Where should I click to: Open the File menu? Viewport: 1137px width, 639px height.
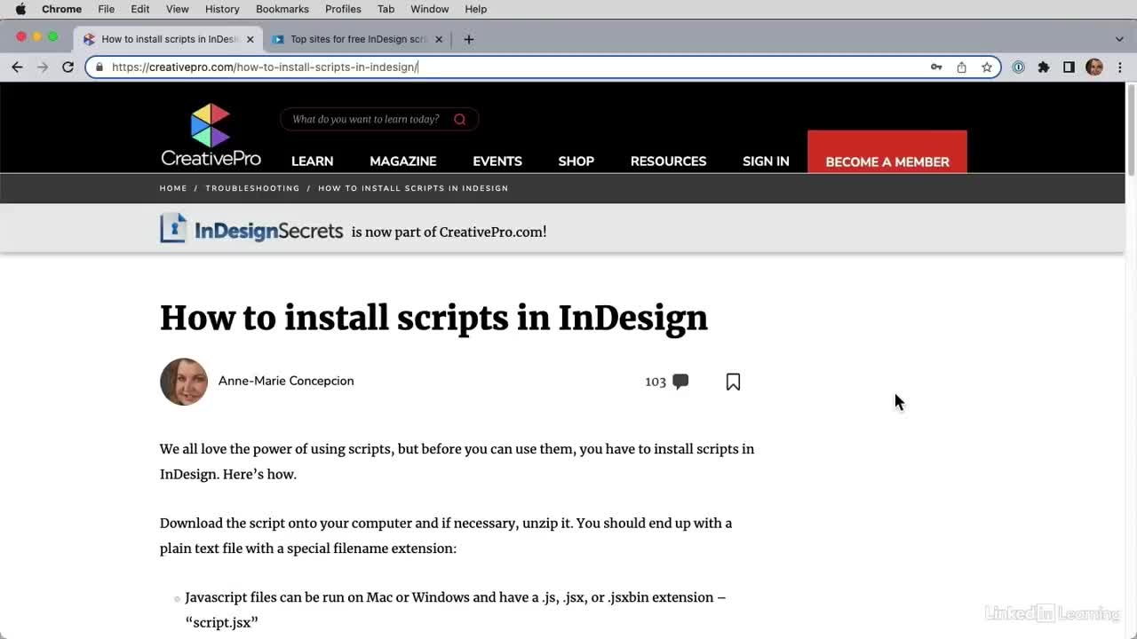pyautogui.click(x=106, y=9)
